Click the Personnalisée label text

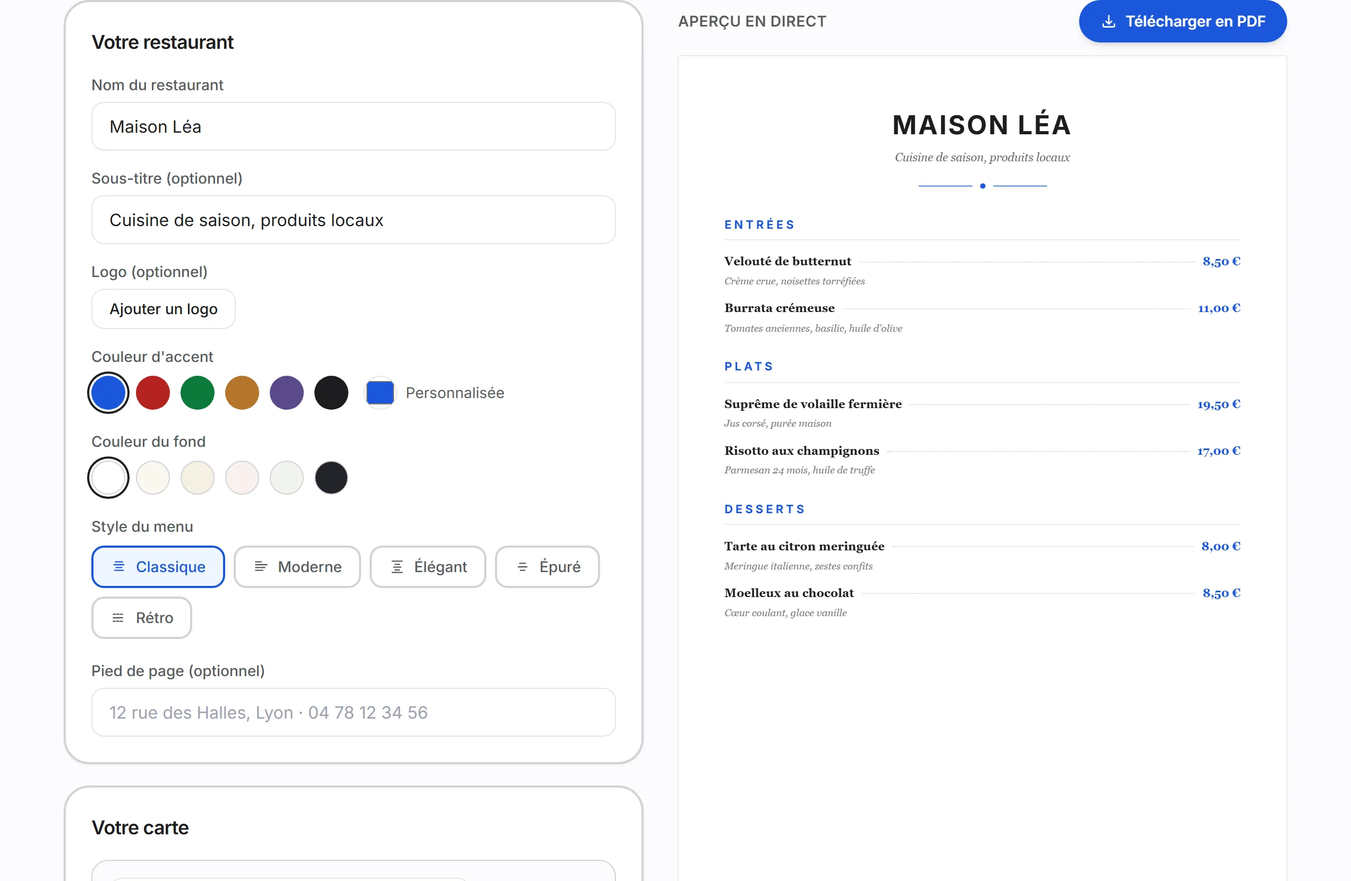tap(455, 393)
